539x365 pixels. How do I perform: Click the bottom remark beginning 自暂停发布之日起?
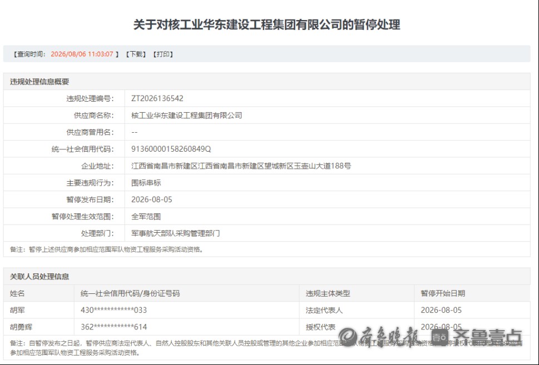pos(266,348)
